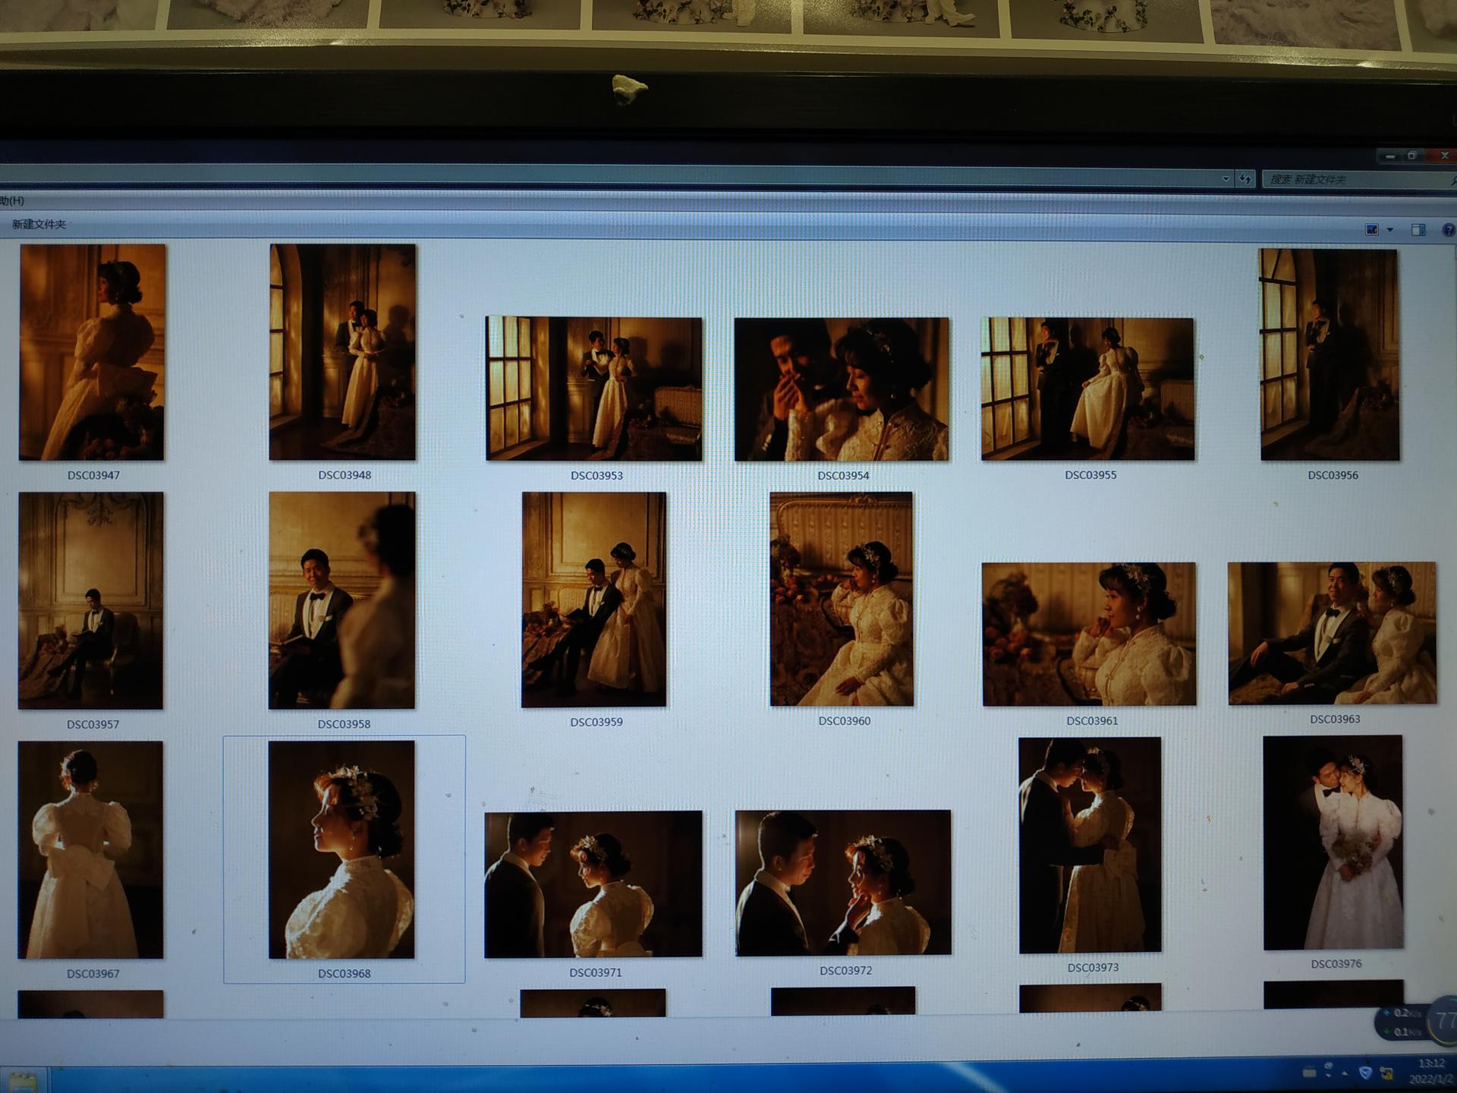The height and width of the screenshot is (1093, 1457).
Task: Open the view options dropdown arrow
Action: [1390, 229]
